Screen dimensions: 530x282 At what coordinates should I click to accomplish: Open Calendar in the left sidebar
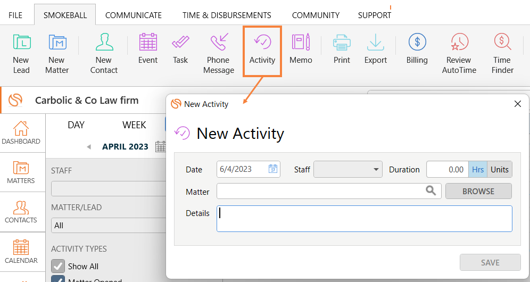point(21,252)
